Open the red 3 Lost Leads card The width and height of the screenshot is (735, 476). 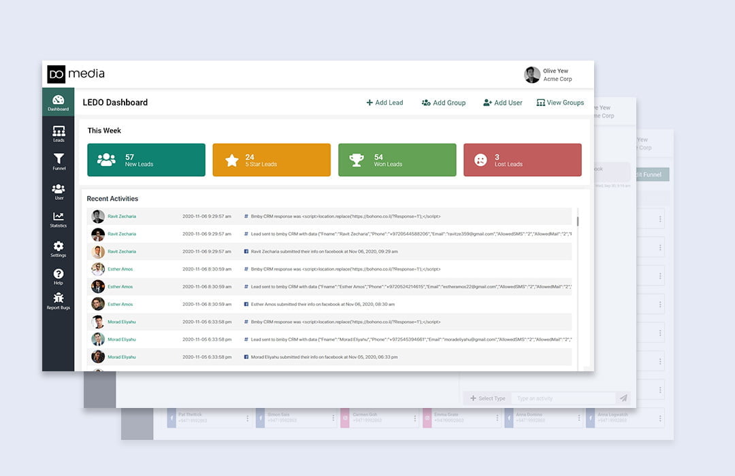522,160
